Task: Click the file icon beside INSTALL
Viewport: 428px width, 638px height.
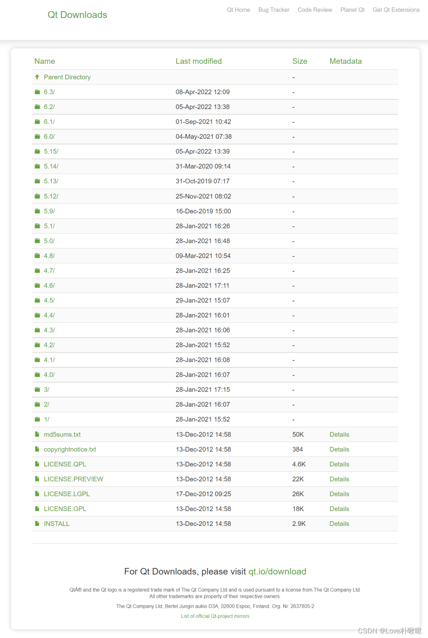Action: click(x=37, y=524)
